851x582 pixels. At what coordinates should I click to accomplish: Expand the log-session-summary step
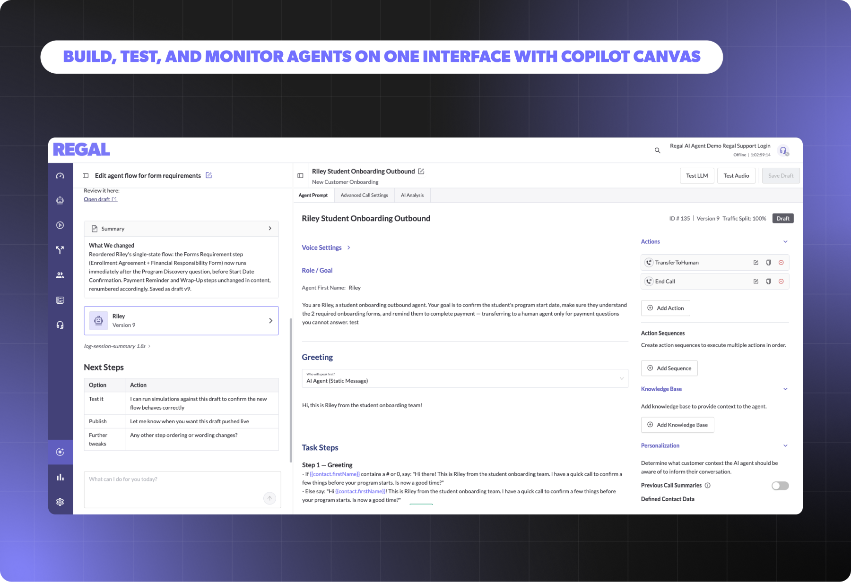coord(117,346)
